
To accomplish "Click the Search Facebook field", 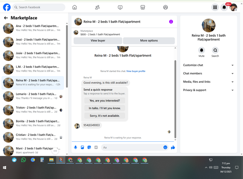I will click(39, 7).
